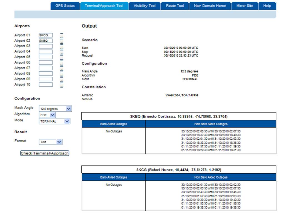The width and height of the screenshot is (284, 213).
Task: Select the Route Tool tab
Action: coord(175,5)
